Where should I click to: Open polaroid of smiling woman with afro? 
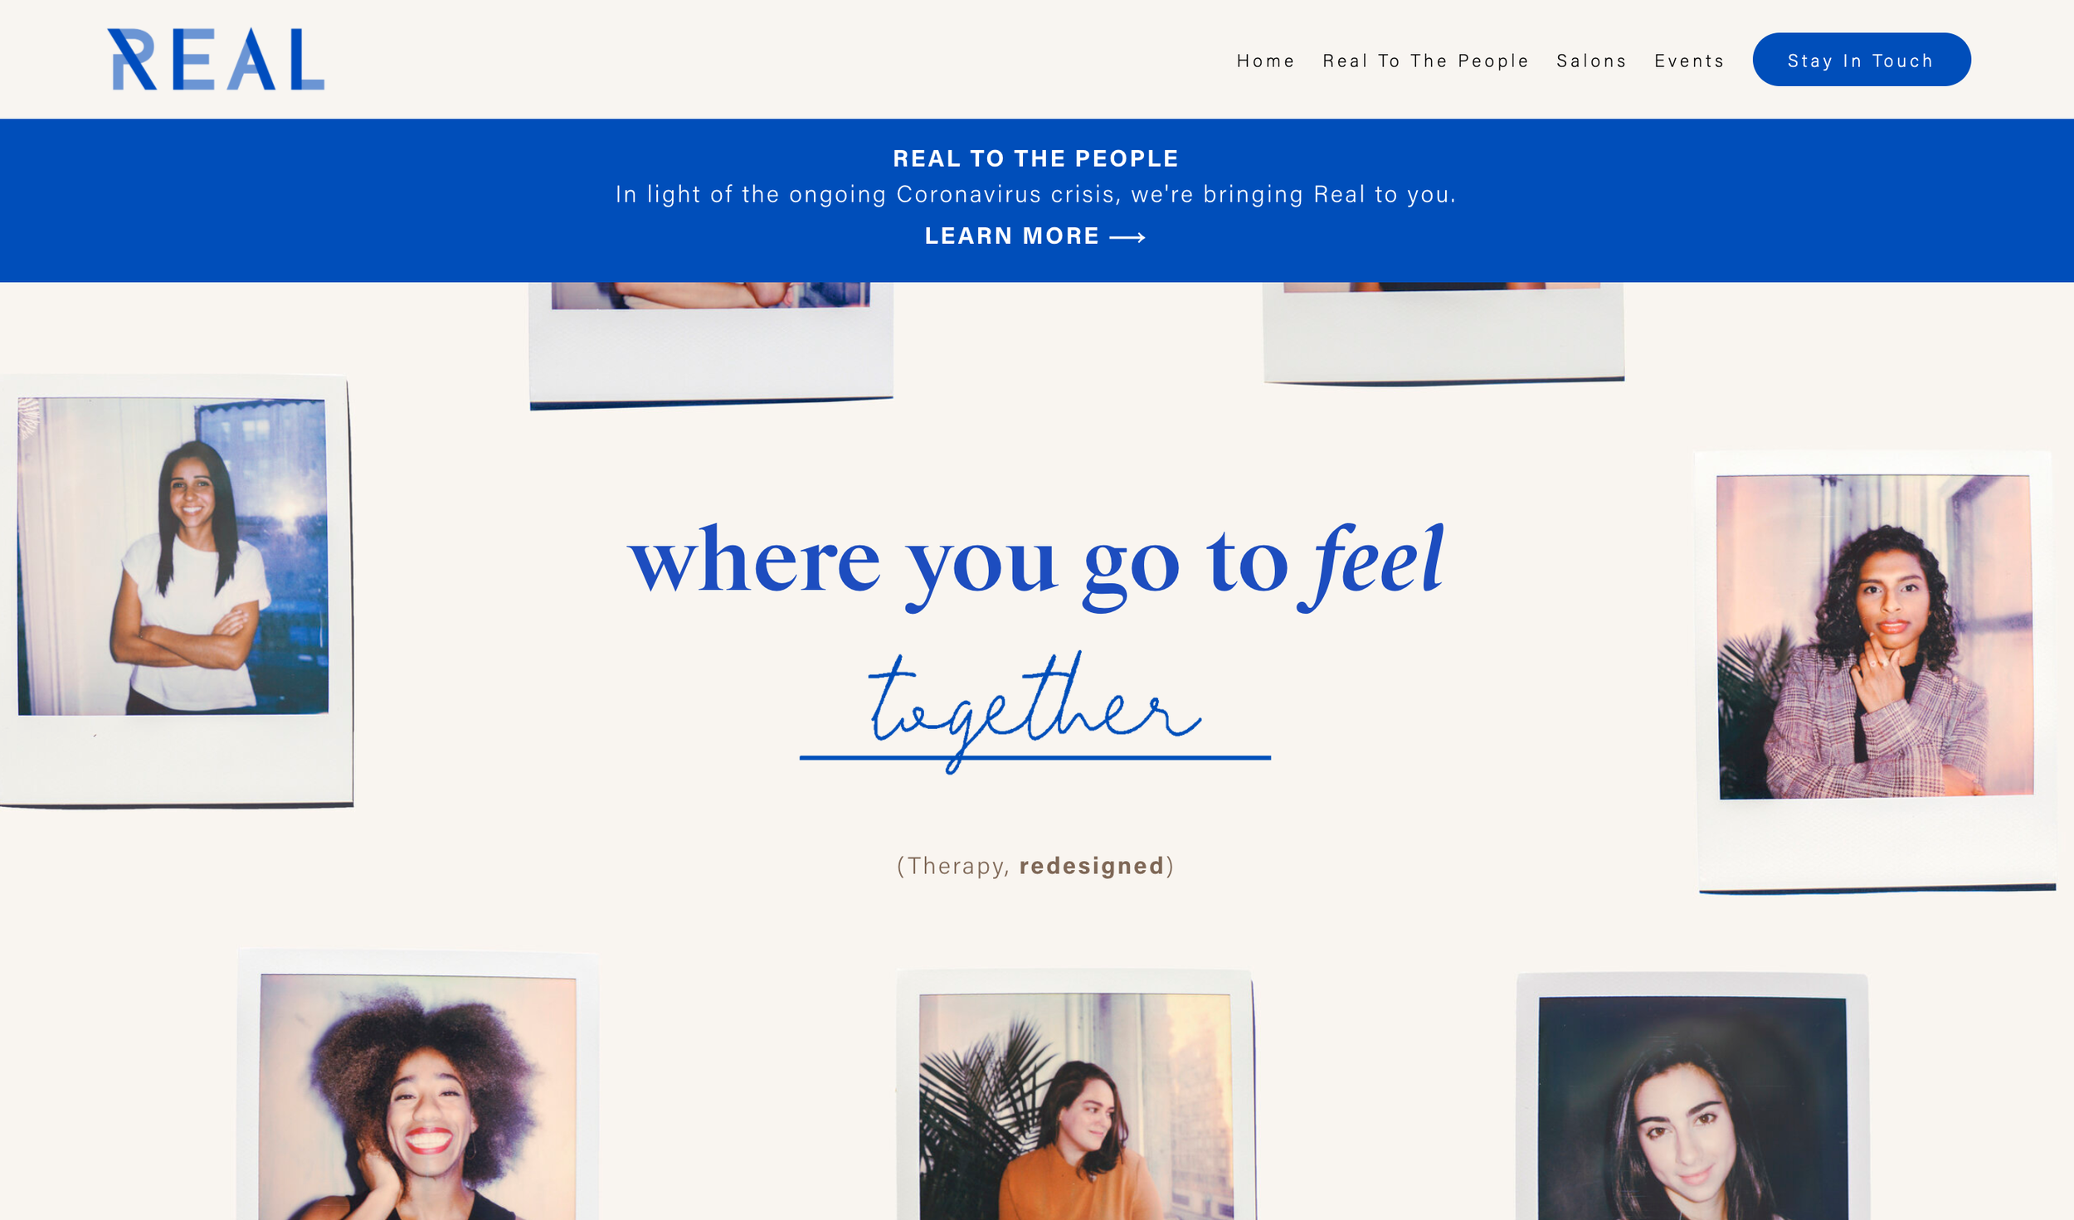coord(418,1085)
